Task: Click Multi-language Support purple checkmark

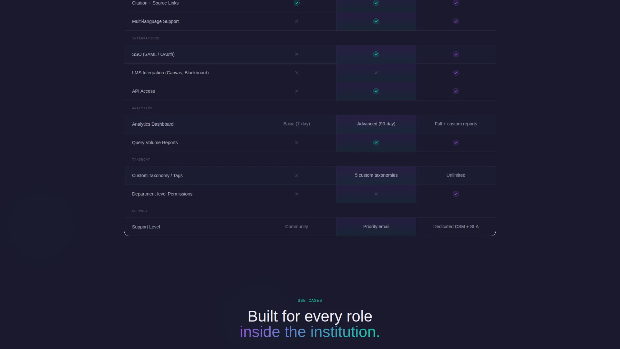Action: [456, 21]
